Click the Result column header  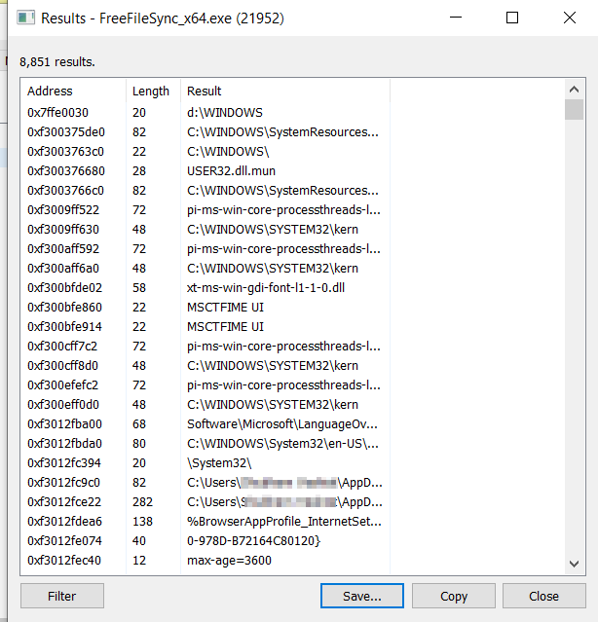point(284,91)
